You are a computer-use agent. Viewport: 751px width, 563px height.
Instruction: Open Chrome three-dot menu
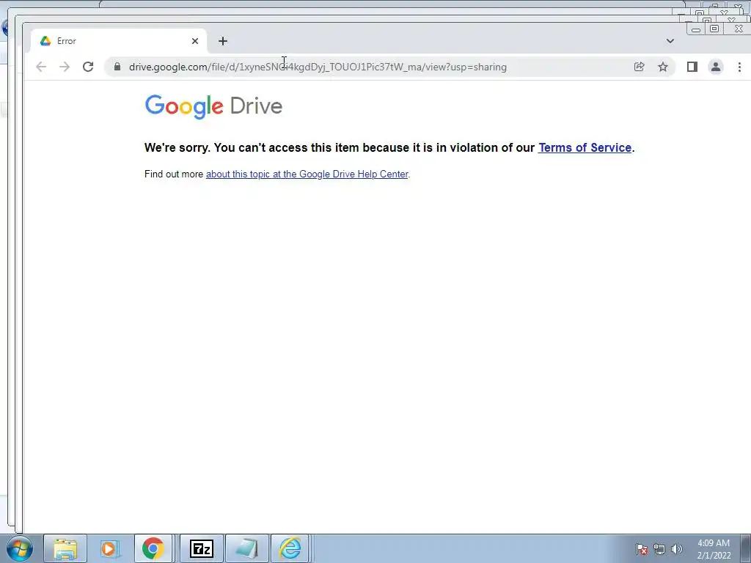point(739,67)
